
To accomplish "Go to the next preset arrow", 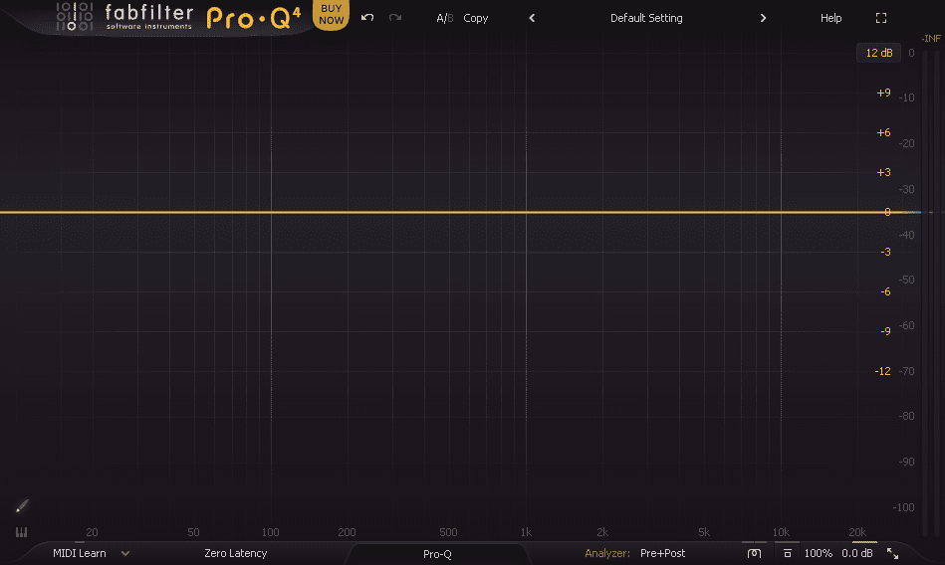I will 763,18.
